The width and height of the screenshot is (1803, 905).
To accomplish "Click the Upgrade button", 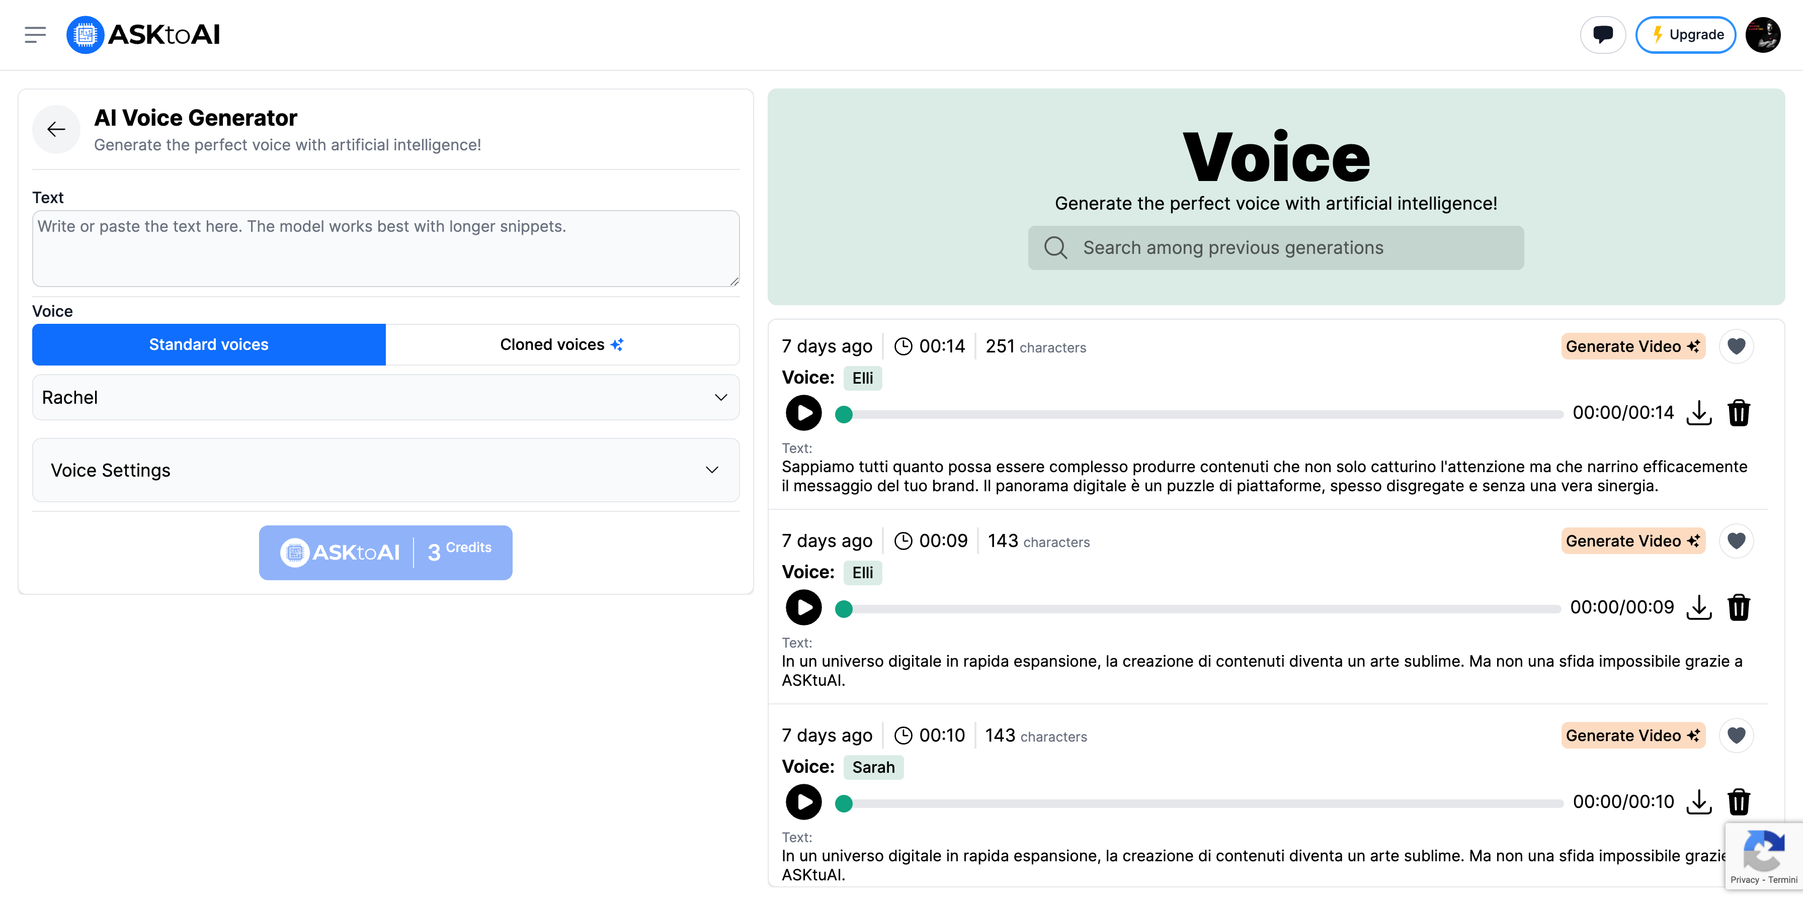I will point(1685,34).
